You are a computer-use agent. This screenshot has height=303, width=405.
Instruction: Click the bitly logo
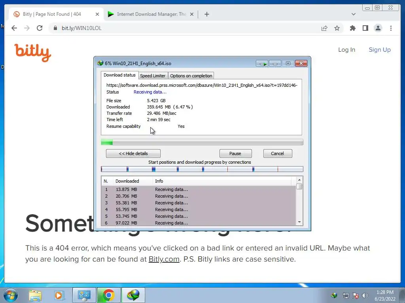point(32,53)
